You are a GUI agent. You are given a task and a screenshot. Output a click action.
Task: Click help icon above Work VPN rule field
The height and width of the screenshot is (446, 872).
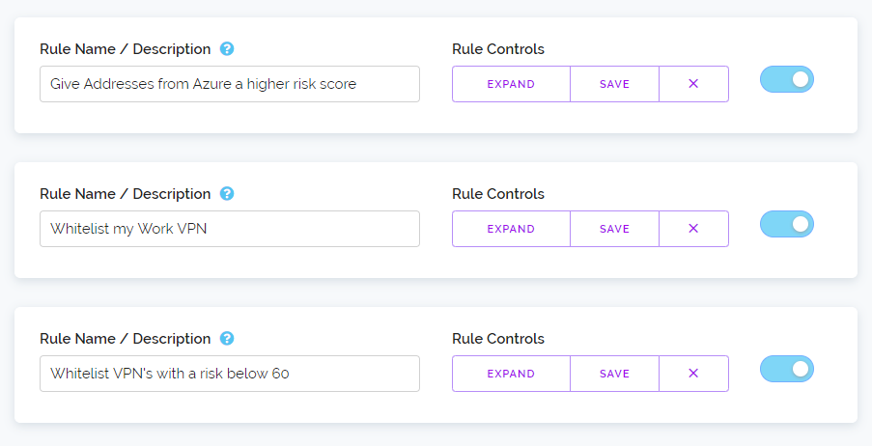click(x=227, y=193)
